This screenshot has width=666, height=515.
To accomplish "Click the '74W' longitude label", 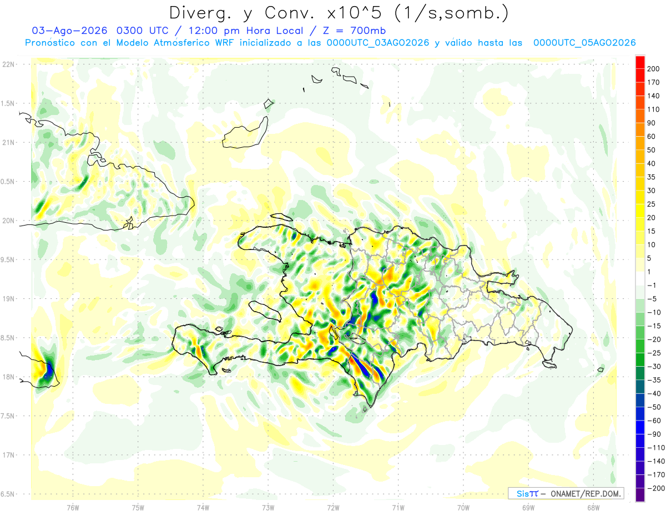I will click(203, 507).
